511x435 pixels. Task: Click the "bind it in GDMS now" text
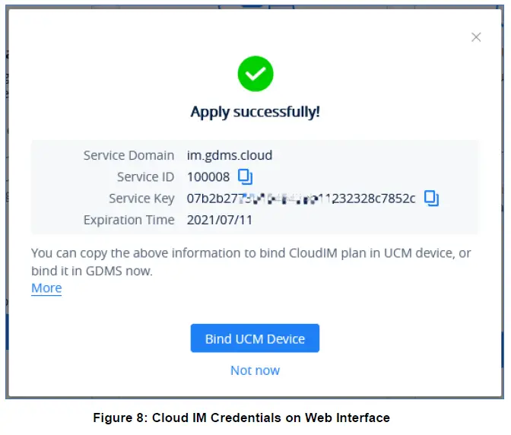(92, 270)
